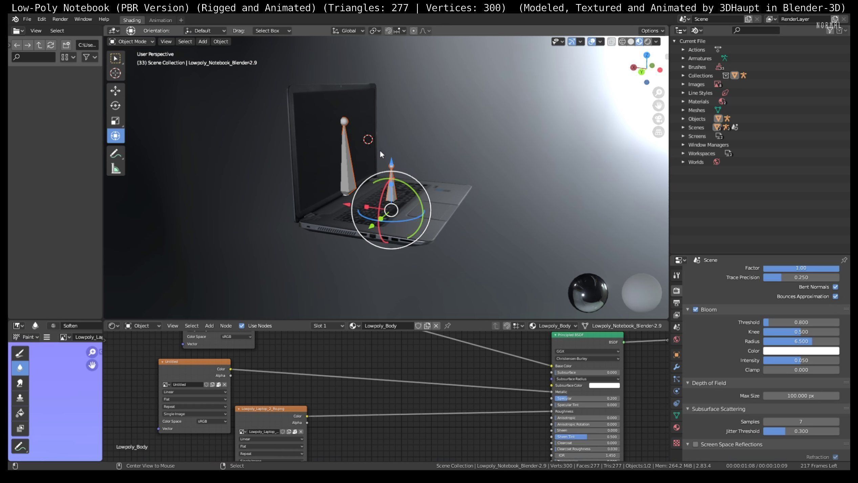This screenshot has width=858, height=483.
Task: Click the Node menu in shader editor
Action: point(226,326)
